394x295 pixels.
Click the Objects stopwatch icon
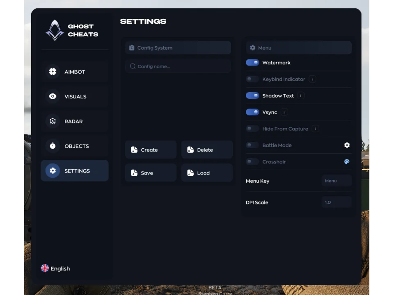tap(53, 146)
